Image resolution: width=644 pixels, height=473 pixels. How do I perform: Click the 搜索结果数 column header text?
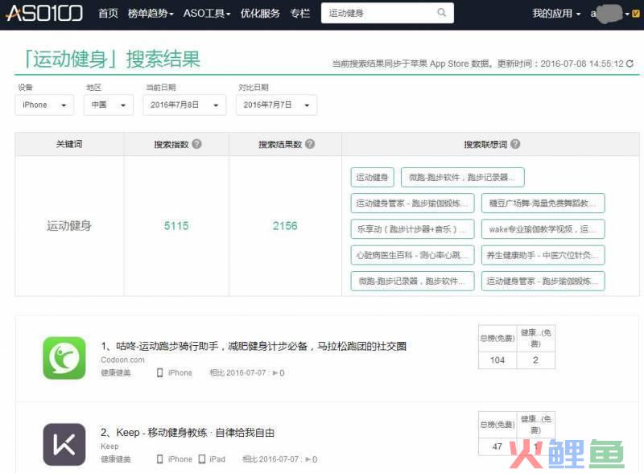[280, 144]
